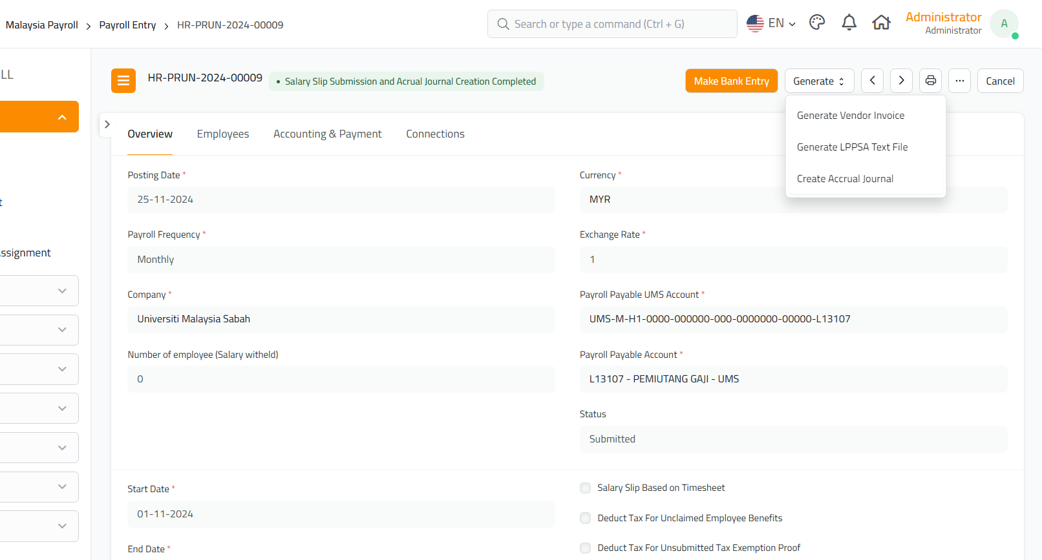The image size is (1042, 560).
Task: Expand the form sidebar chevron arrow
Action: tap(107, 124)
